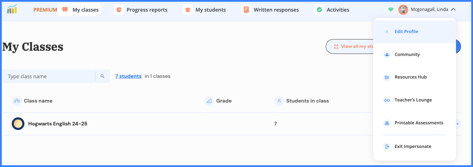473x167 pixels.
Task: Focus the Type class name search field
Action: pos(50,76)
